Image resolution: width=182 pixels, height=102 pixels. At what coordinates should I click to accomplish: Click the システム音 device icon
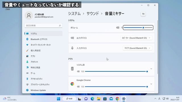click(x=72, y=69)
